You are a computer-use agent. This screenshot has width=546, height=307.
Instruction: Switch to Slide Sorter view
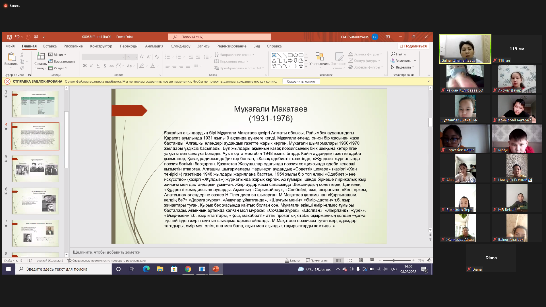click(350, 260)
